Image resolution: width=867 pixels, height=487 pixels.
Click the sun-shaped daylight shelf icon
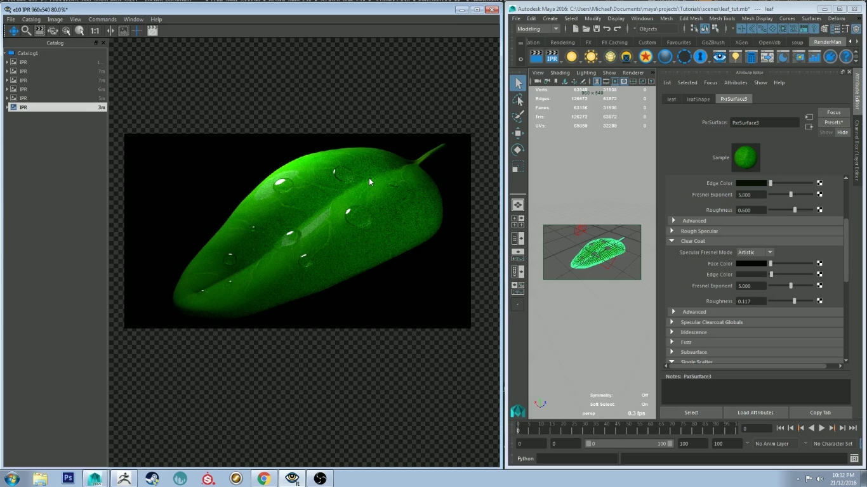tap(591, 57)
